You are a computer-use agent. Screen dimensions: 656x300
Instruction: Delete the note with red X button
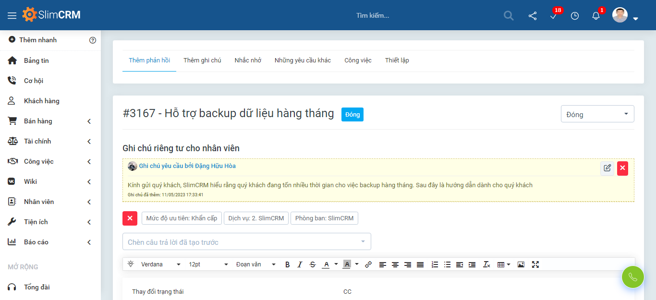(622, 168)
